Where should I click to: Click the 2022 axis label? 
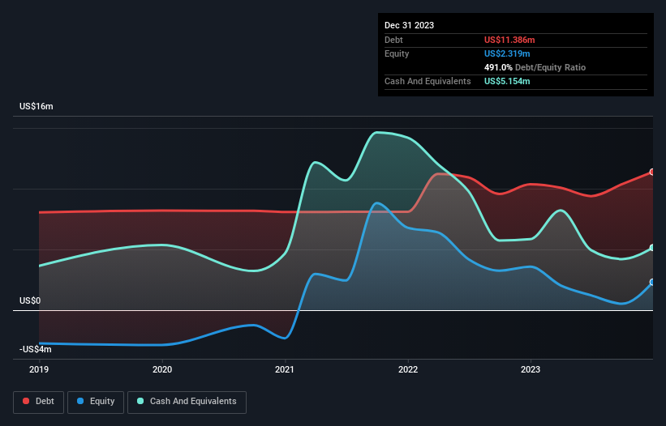[408, 369]
